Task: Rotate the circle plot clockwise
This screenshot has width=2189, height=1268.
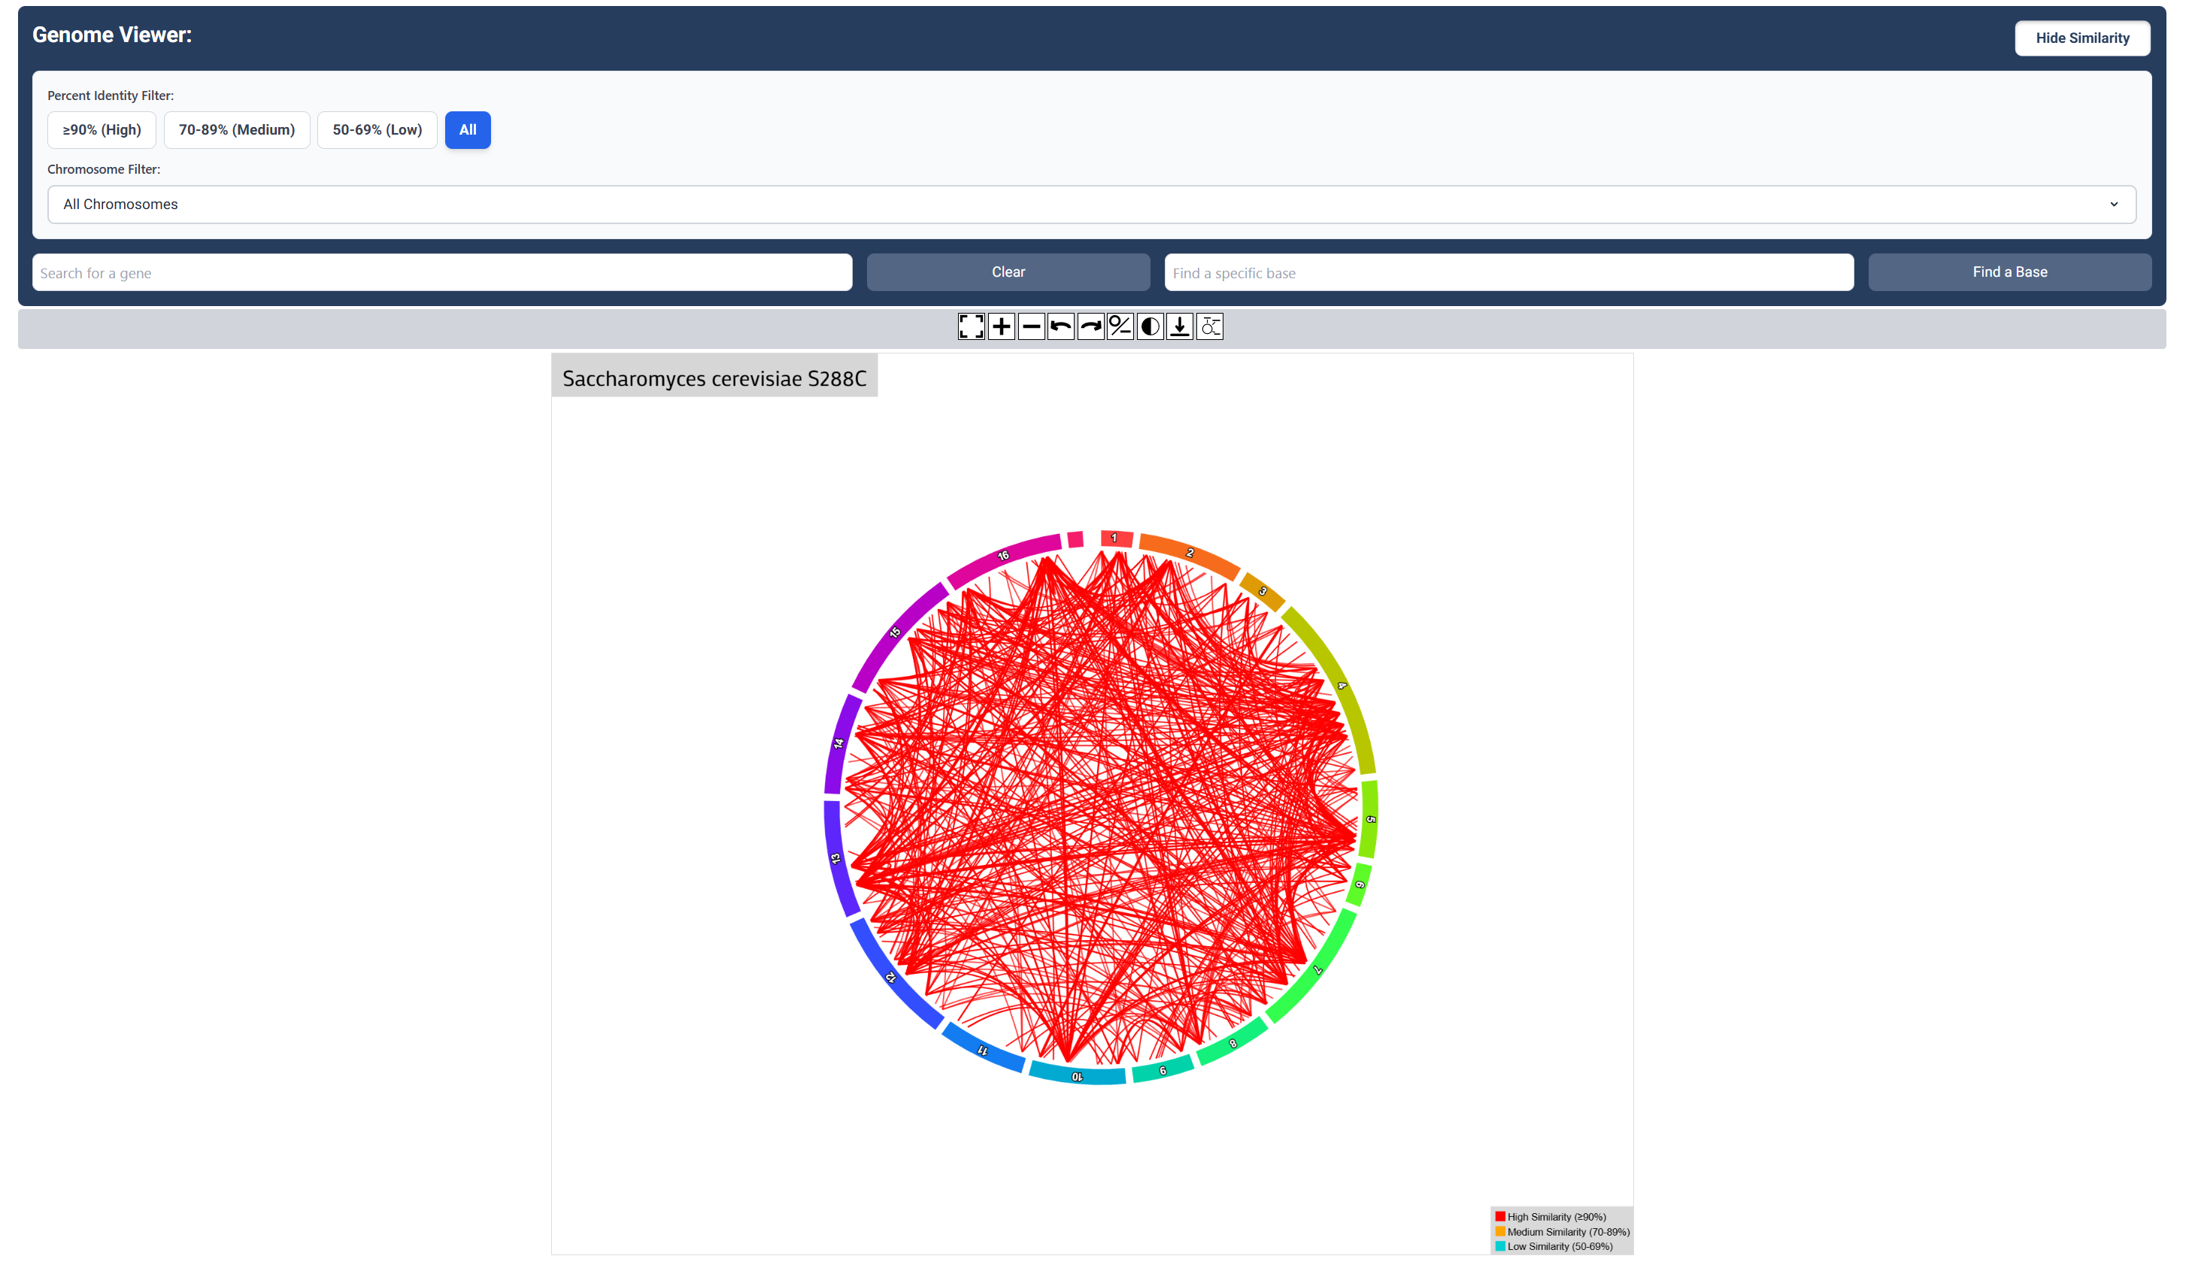Action: tap(1090, 326)
